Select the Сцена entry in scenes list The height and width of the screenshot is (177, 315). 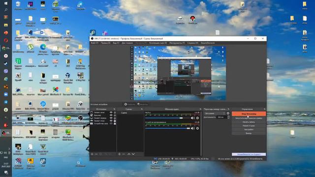(130, 113)
